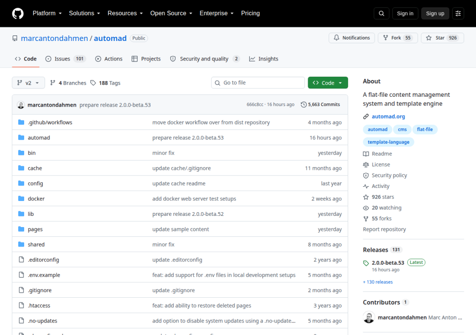
Task: Click the flat-file topic tag
Action: point(425,129)
